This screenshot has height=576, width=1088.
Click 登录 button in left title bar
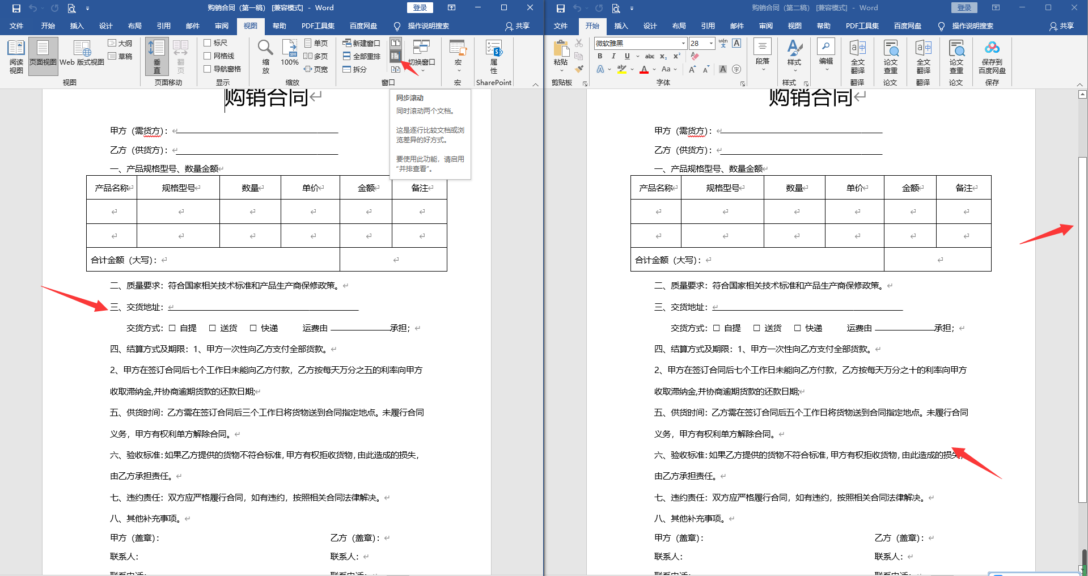420,8
